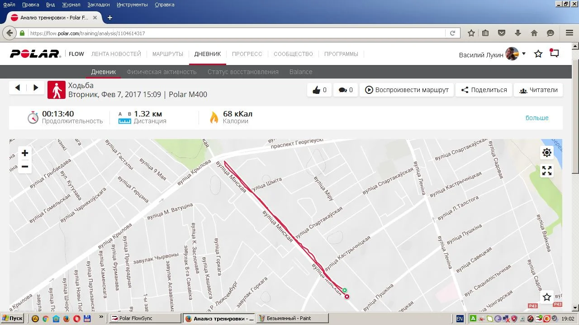Click the star icon next to the profile
The width and height of the screenshot is (579, 325).
coord(538,54)
